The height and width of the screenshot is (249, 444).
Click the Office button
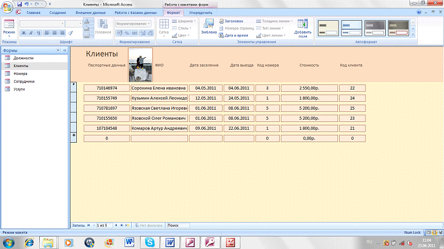click(x=7, y=7)
